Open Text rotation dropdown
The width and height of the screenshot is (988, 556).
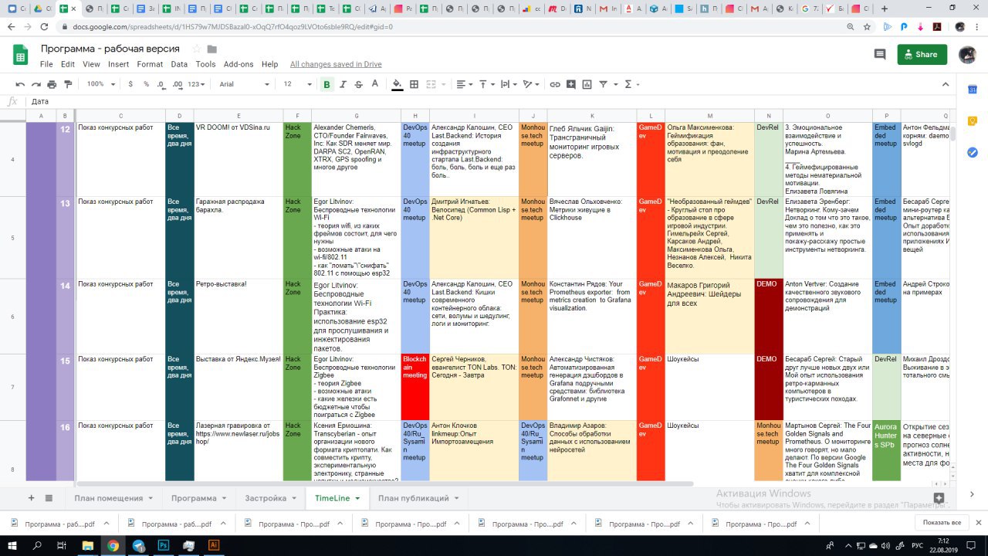coord(532,84)
